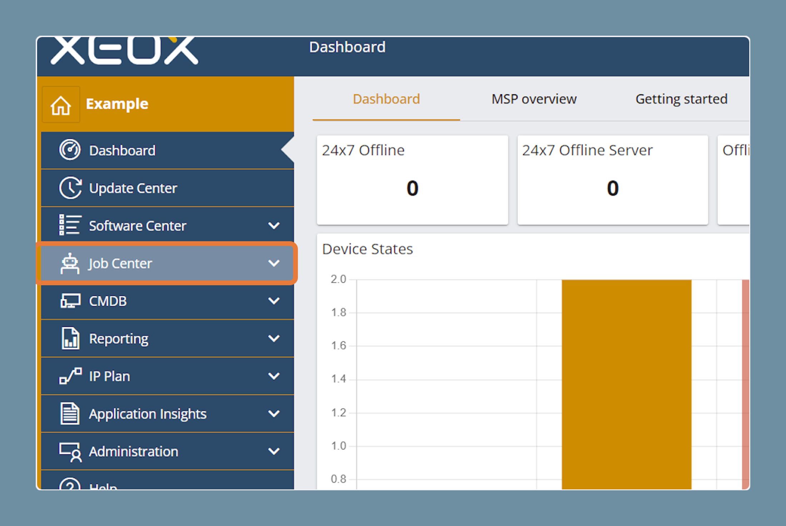Click the orange bar in Device States chart
786x526 pixels.
click(x=626, y=384)
